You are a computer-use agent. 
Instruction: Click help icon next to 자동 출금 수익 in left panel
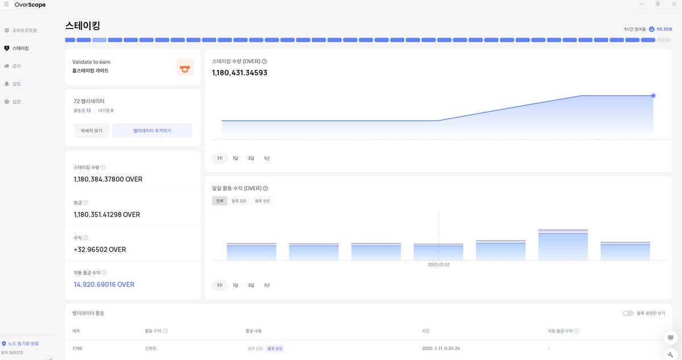click(x=104, y=273)
